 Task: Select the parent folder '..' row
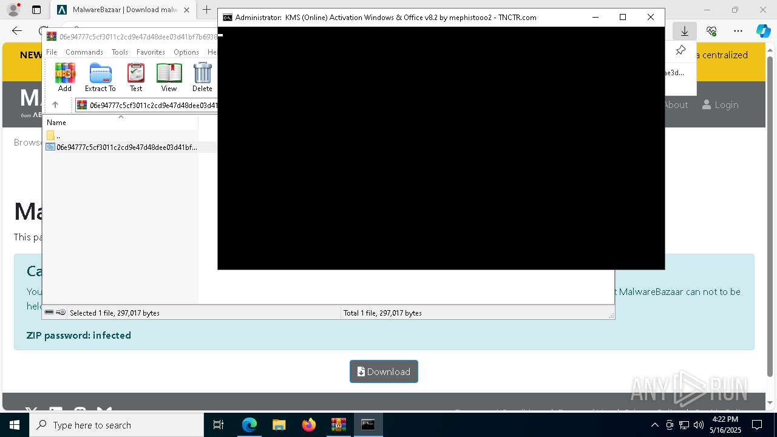pyautogui.click(x=121, y=135)
